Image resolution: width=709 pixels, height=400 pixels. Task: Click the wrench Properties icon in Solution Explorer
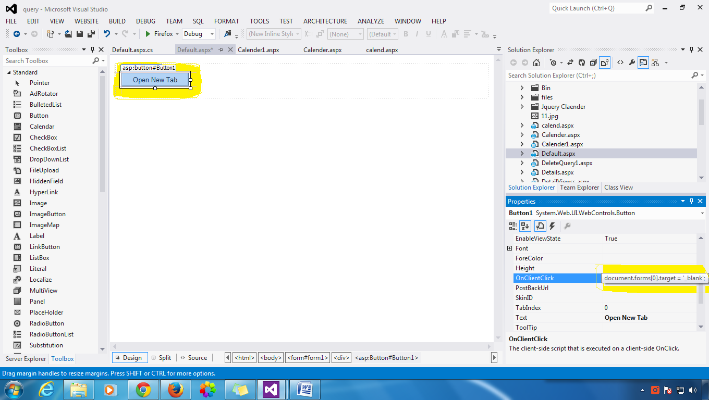[x=632, y=63]
